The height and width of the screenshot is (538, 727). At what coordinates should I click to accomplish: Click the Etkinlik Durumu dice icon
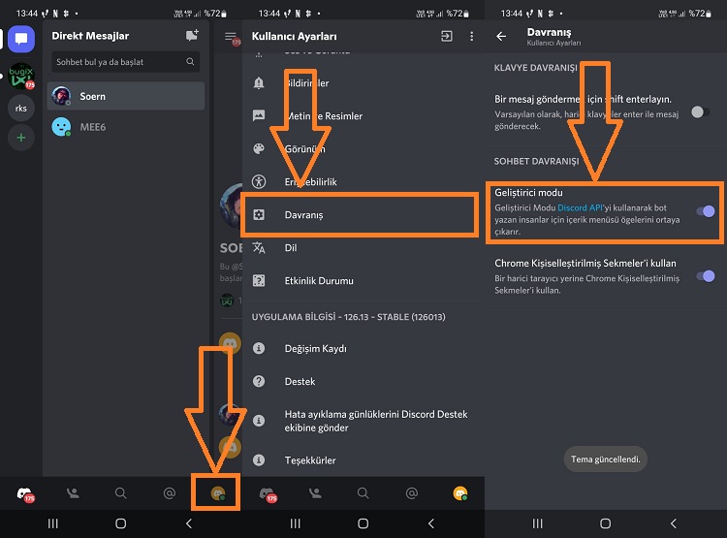pos(259,280)
